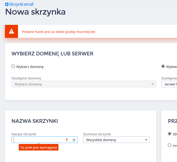This screenshot has width=177, height=162.
Task: Open the Dostępne domeny dropdown
Action: click(84, 84)
